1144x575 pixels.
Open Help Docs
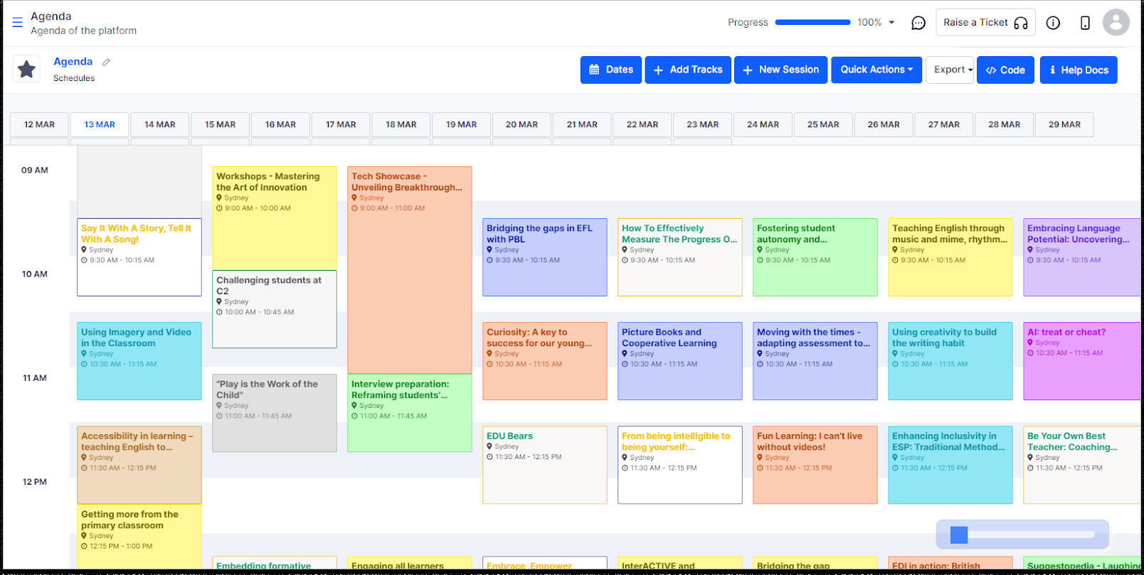(1079, 70)
